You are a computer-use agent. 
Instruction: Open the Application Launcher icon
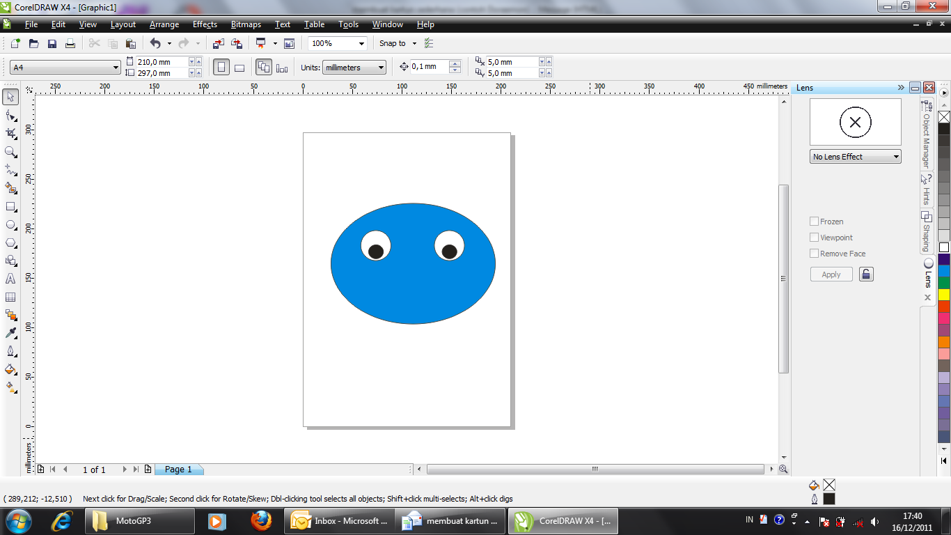coord(261,43)
